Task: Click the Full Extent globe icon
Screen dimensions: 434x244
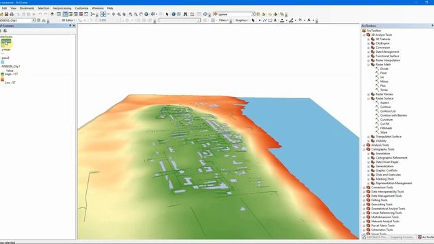Action: click(146, 14)
